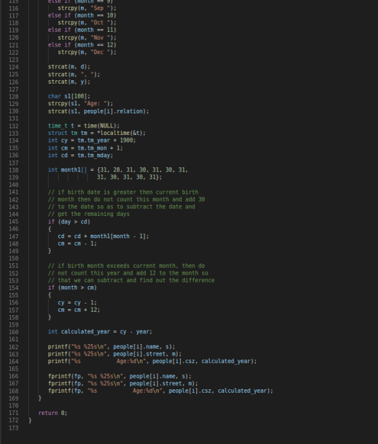The height and width of the screenshot is (444, 378).
Task: Click the struct tm localtime line
Action: 97,133
